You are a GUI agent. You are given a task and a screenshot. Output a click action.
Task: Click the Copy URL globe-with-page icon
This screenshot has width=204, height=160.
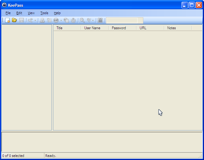pos(66,20)
